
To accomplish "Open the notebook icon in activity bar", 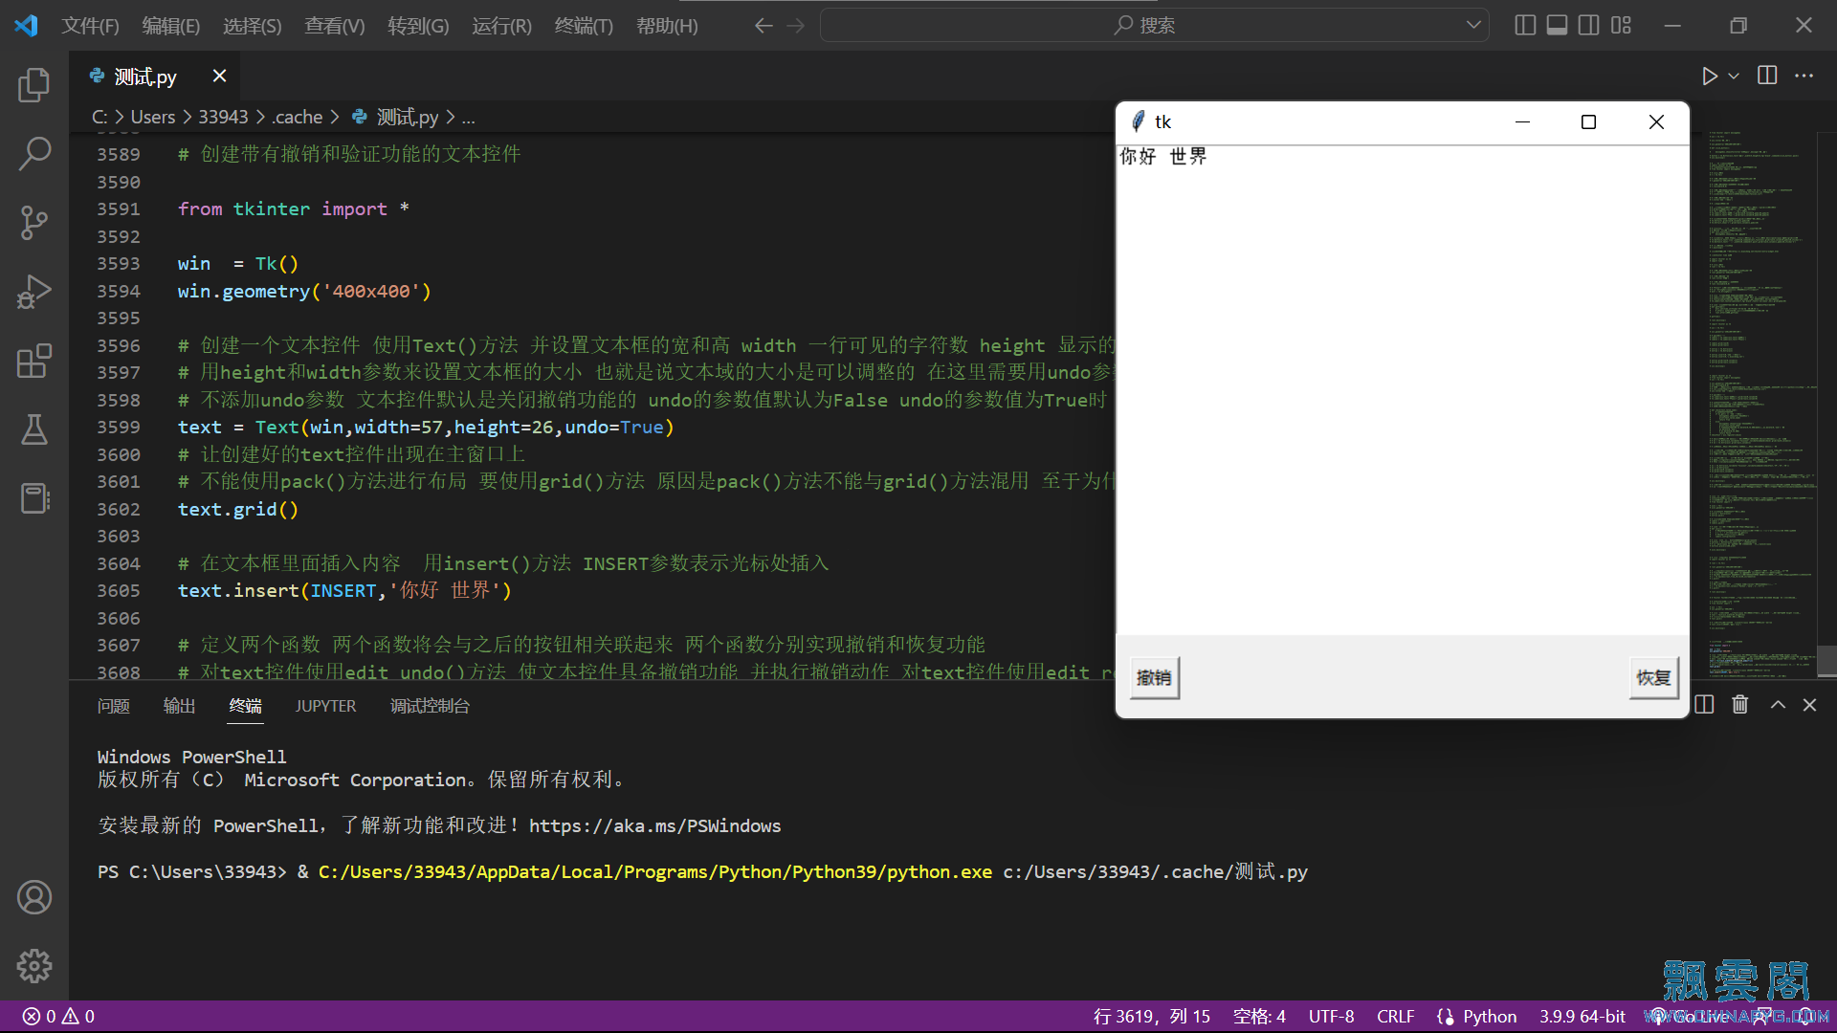I will tap(34, 498).
